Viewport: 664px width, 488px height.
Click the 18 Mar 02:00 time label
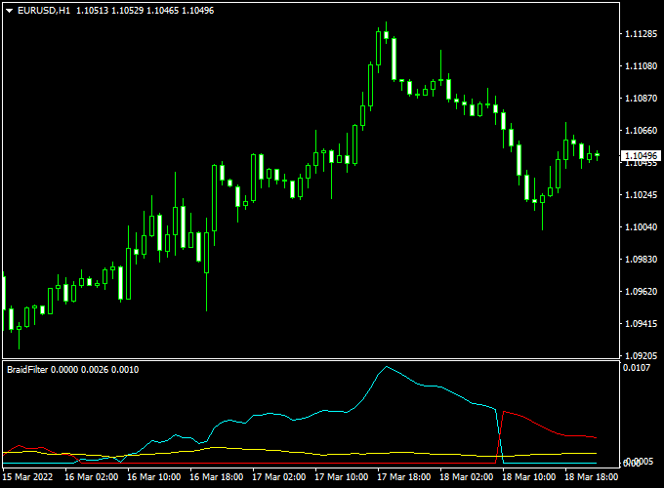coord(466,477)
